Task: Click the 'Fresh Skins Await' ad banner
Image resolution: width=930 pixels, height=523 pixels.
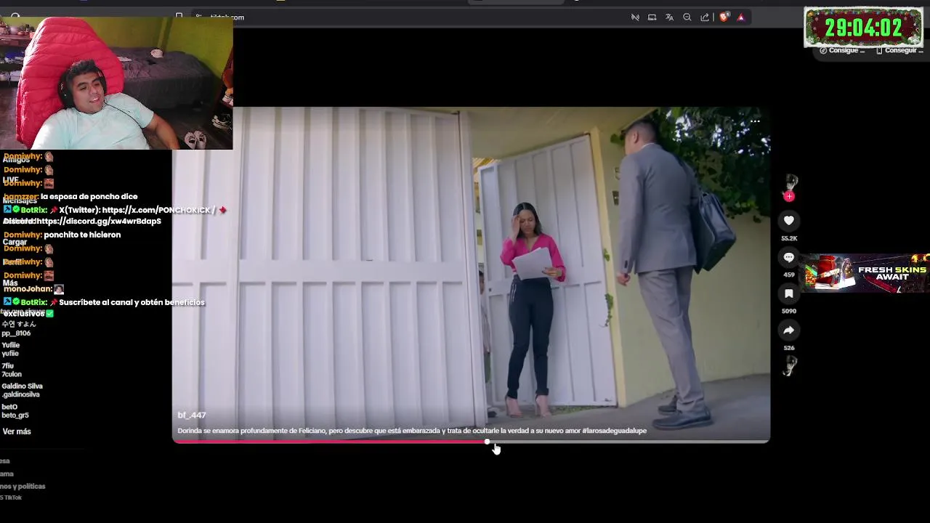Action: 864,273
